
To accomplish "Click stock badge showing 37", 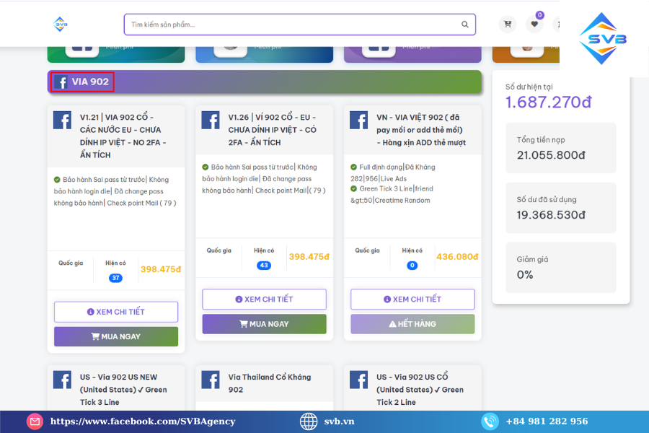I will coord(115,278).
